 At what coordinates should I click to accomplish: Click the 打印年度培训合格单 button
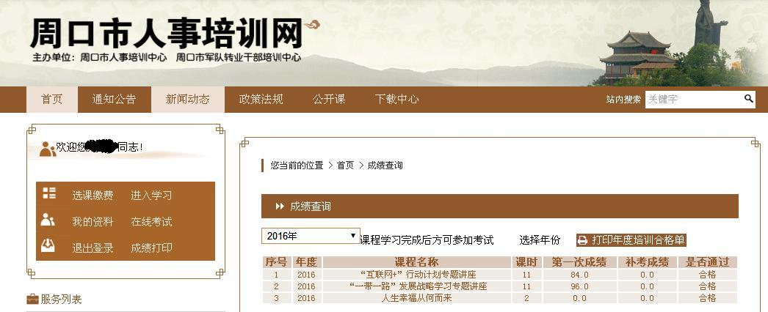coord(631,240)
